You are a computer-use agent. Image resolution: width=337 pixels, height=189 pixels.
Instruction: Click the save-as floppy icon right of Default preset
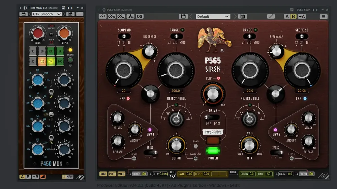[x=243, y=16]
